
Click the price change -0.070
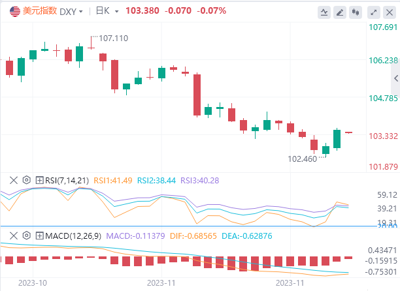[178, 10]
